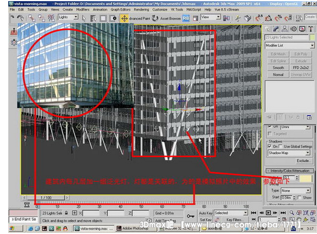Screen dimensions: 317x234
Task: Choose the Rectangular Selection Region tool
Action: [x=103, y=18]
